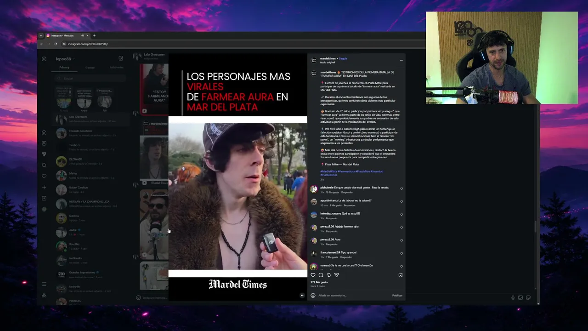Switch to the Solicitudes tab
The width and height of the screenshot is (588, 331).
tap(116, 68)
